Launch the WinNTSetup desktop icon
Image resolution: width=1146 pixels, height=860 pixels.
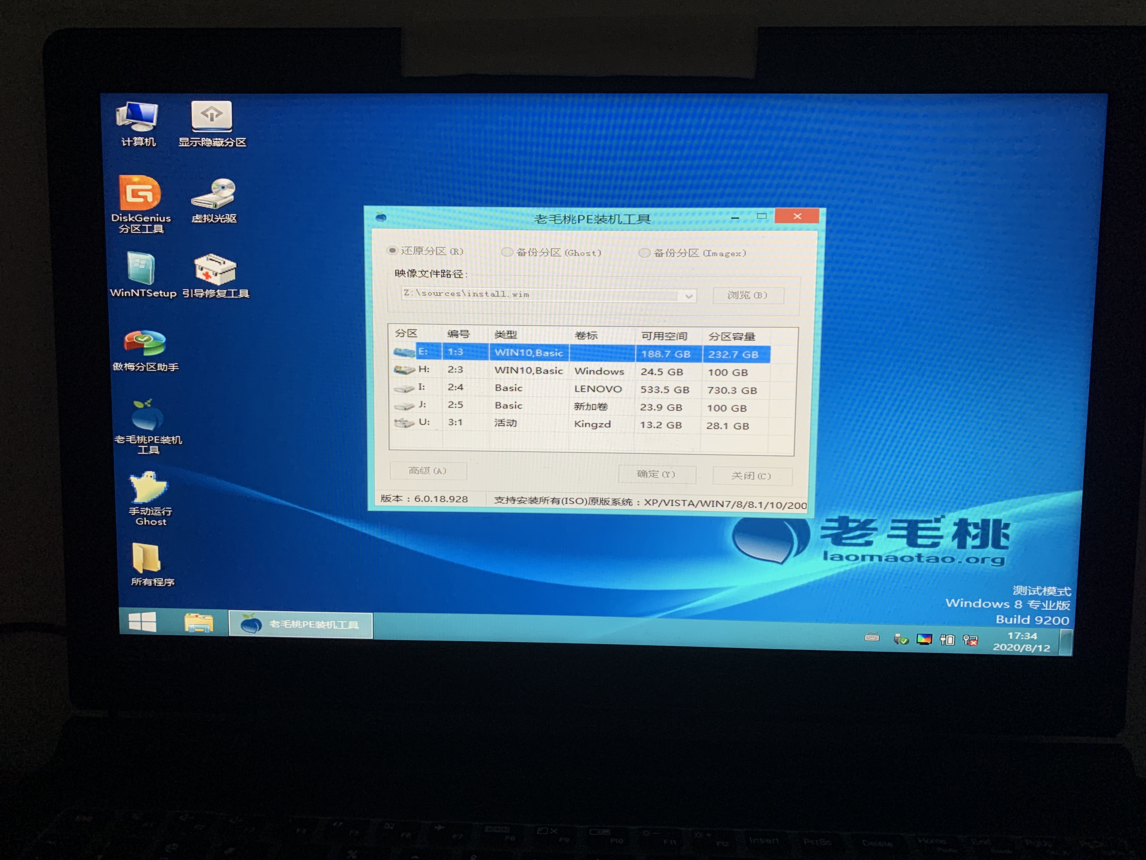pos(143,275)
